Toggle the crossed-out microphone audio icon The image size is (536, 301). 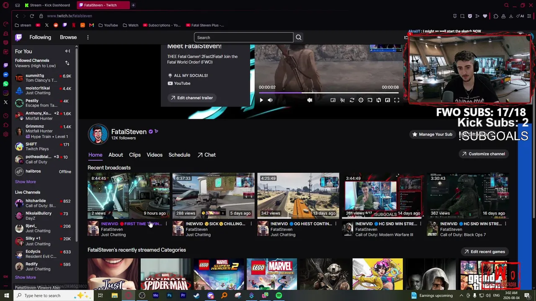point(343,100)
